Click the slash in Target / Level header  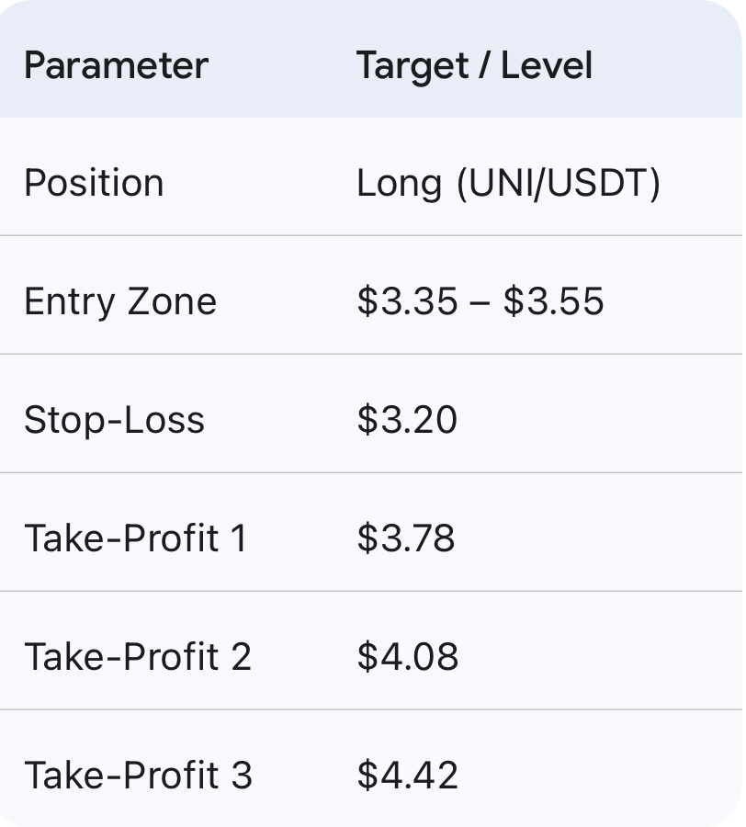(x=476, y=66)
